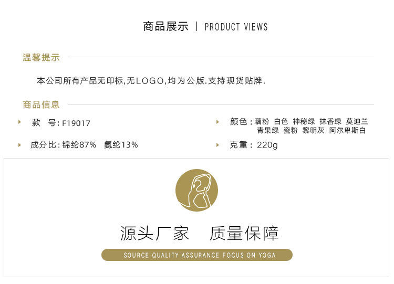Viewport: 394px width, 284px height.
Task: Click the 商品展示 heading
Action: pos(166,27)
